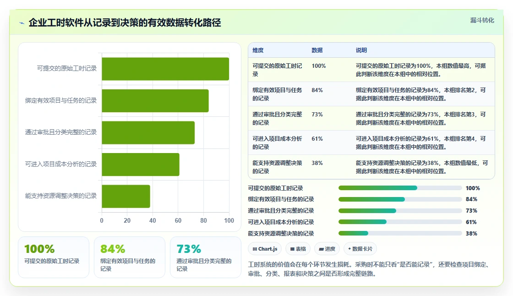Click the Chart.js chip
The height and width of the screenshot is (296, 513).
click(265, 249)
